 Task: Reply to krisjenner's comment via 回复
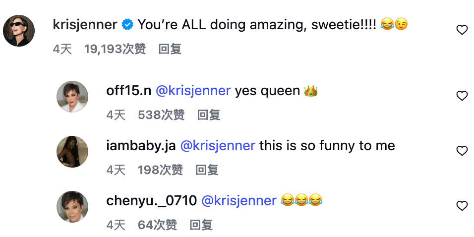170,49
